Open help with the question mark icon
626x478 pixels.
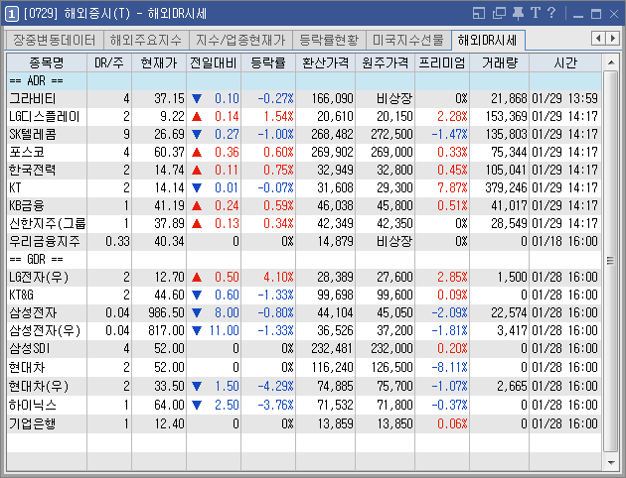click(x=551, y=13)
